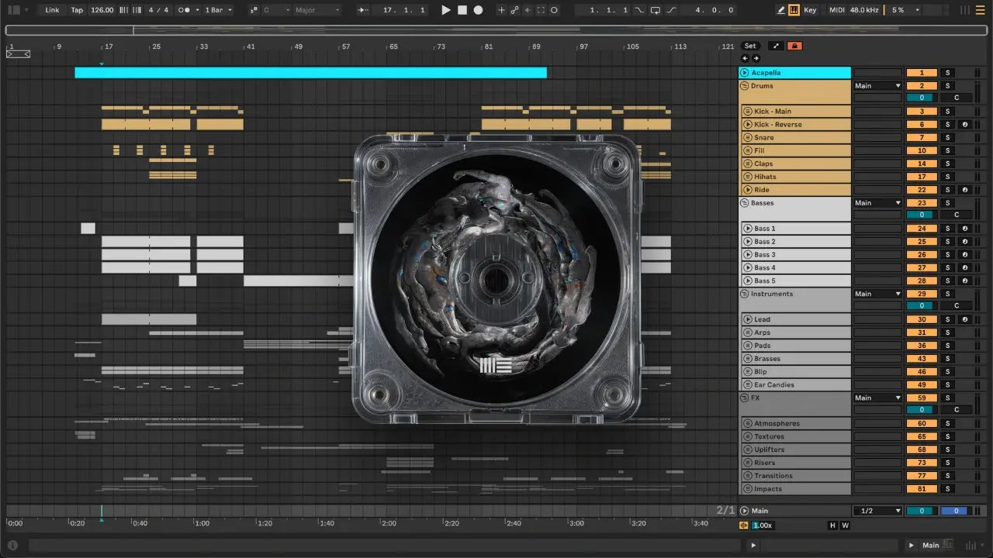Toggle the Arrangement Loop switch
This screenshot has height=558, width=993.
(x=656, y=10)
